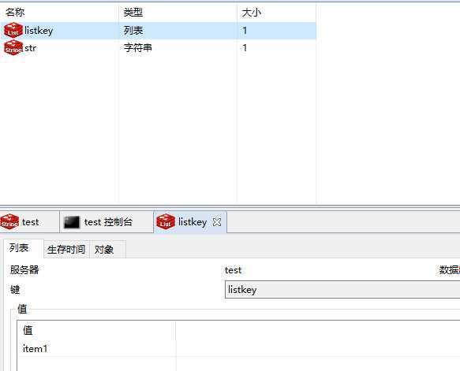Click size value 1 in listkey row
The width and height of the screenshot is (460, 371).
pyautogui.click(x=245, y=31)
